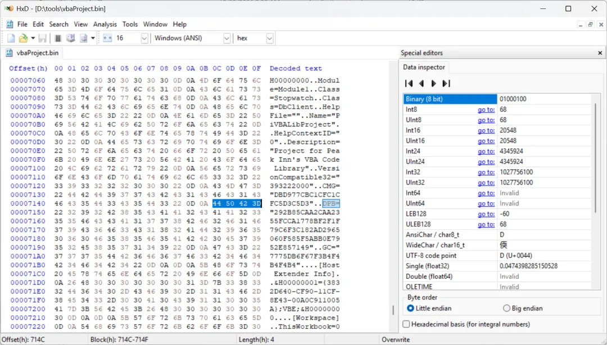607x345 pixels.
Task: Minimize the inner document window
Action: coord(580,24)
